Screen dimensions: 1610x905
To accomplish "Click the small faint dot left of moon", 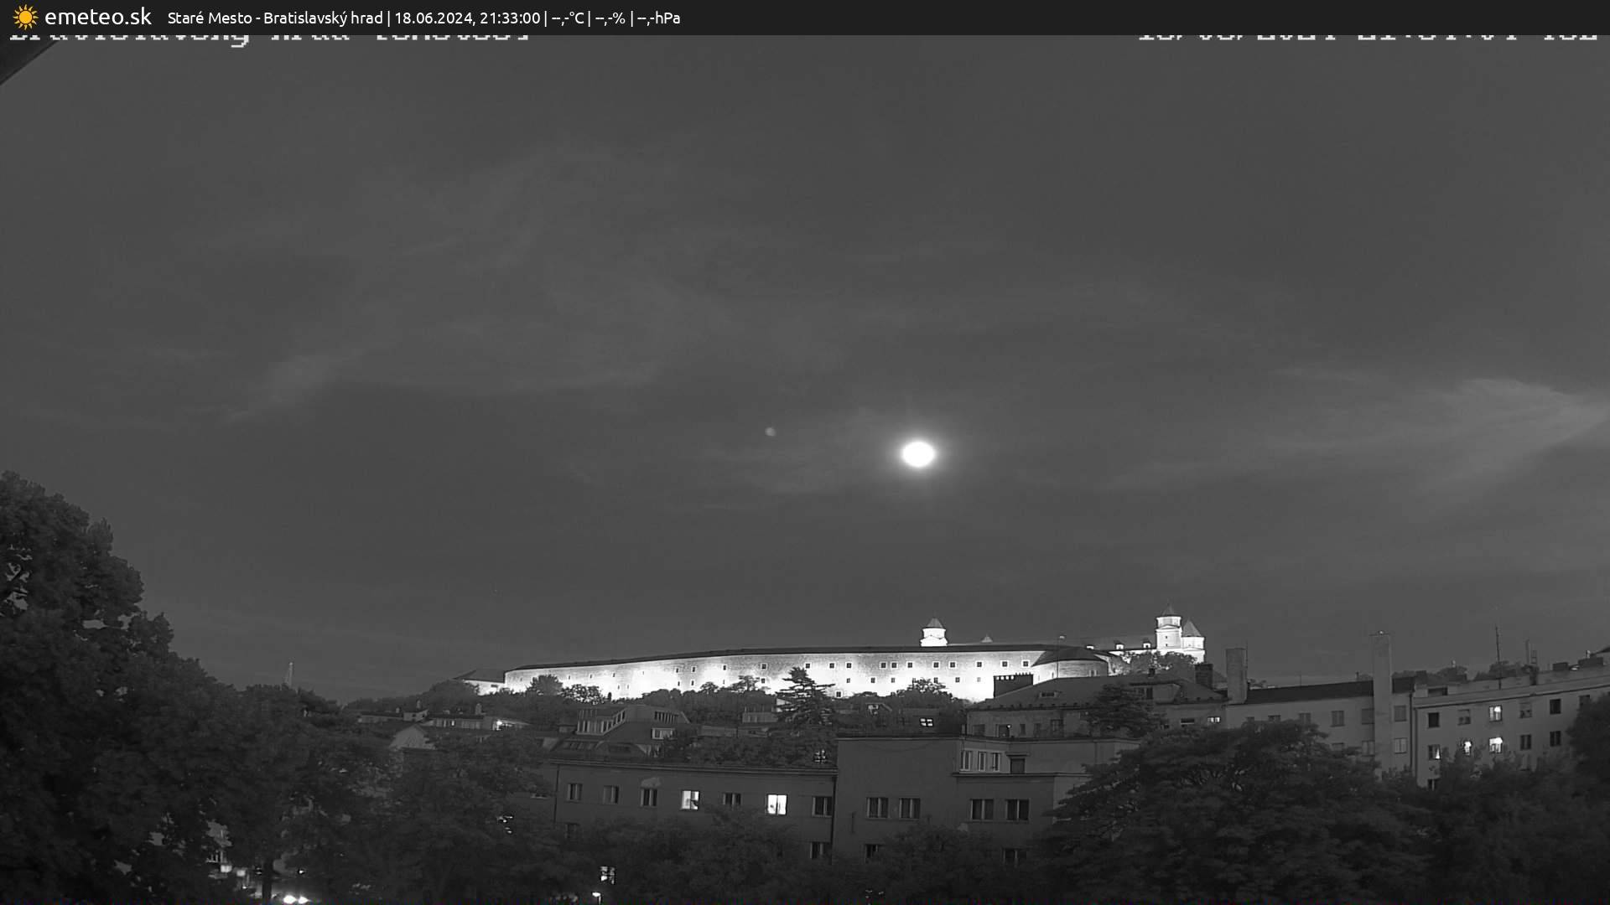I will [x=770, y=432].
